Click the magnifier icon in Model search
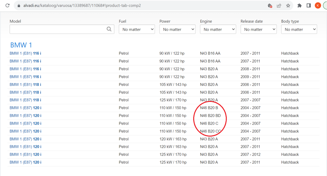The image size is (327, 176). point(109,29)
